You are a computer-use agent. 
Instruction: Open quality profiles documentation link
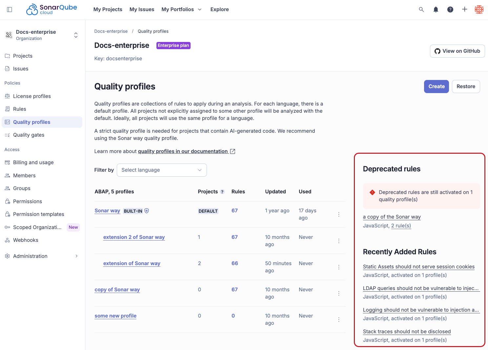point(183,151)
